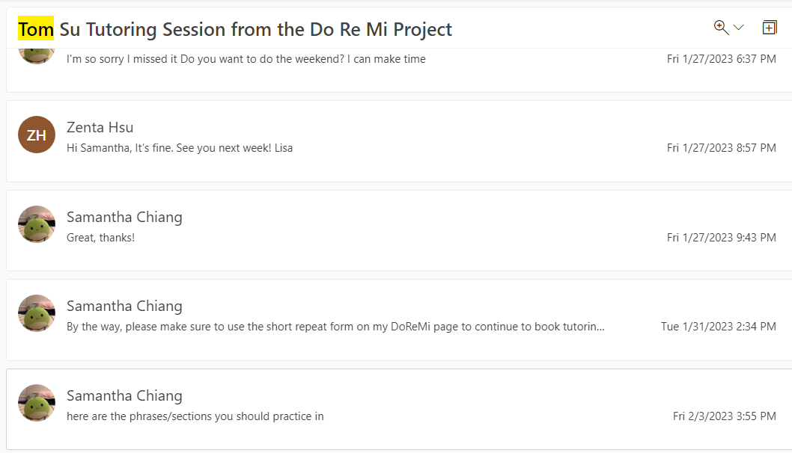Click Zenta Hsu's ZH avatar
Viewport: 792px width, 453px height.
(x=37, y=135)
